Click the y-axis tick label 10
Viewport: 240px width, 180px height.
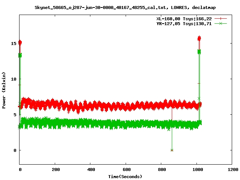(x=13, y=79)
